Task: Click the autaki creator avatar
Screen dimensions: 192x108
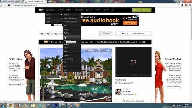Action: coord(118,92)
